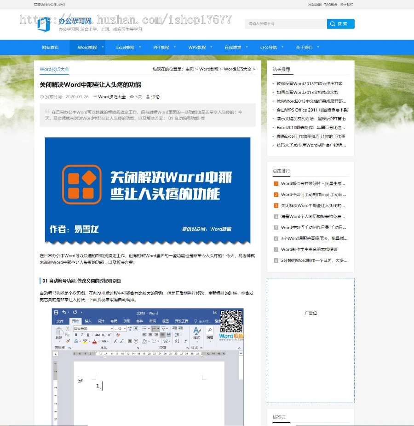Click the site logo icon
This screenshot has width=414, height=426.
(x=44, y=24)
